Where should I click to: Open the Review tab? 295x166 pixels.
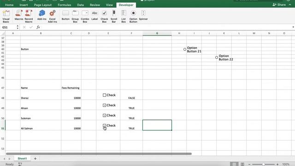[x=95, y=5]
